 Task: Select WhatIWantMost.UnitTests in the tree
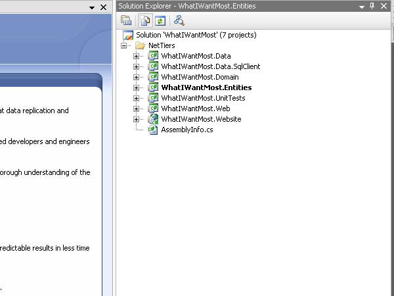tap(203, 99)
